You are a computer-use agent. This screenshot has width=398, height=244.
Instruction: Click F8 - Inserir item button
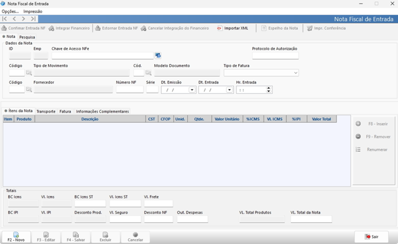click(x=373, y=124)
